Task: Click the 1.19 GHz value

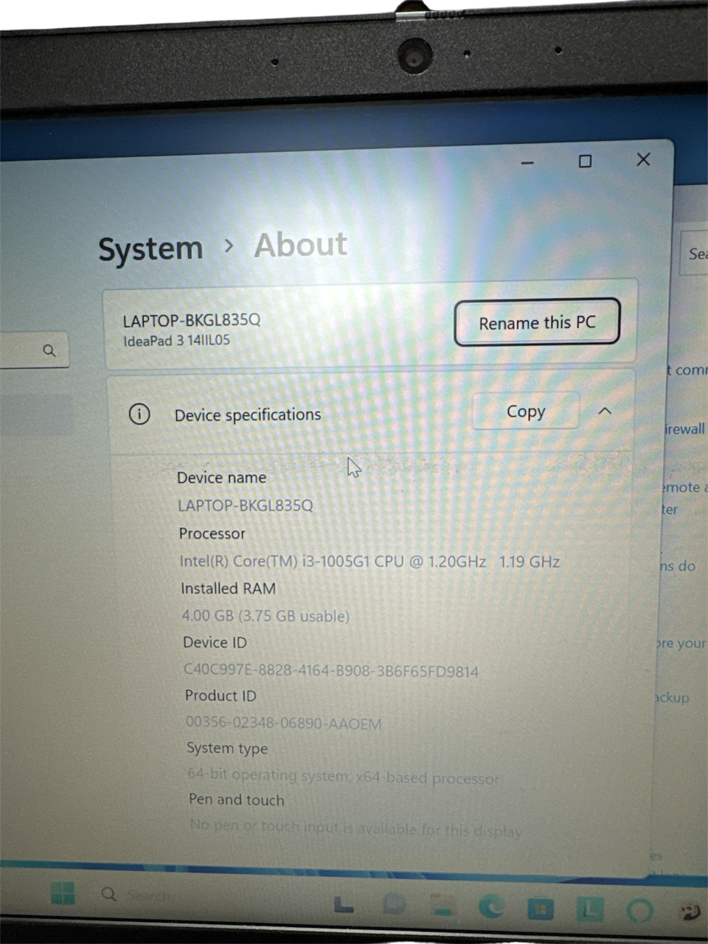Action: tap(530, 561)
